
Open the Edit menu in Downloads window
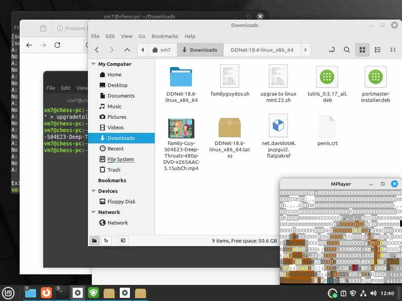110,36
